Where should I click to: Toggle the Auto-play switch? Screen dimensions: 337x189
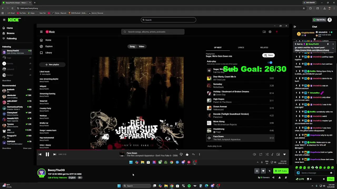point(270,62)
